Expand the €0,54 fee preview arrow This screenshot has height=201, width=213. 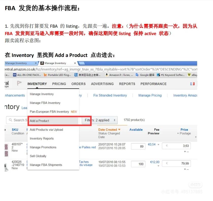tap(158, 145)
